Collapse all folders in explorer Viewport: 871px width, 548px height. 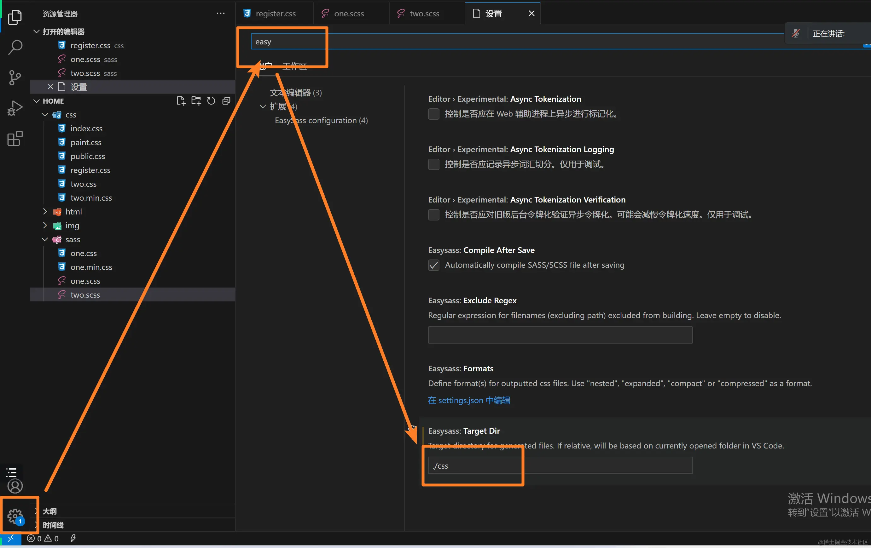tap(226, 101)
